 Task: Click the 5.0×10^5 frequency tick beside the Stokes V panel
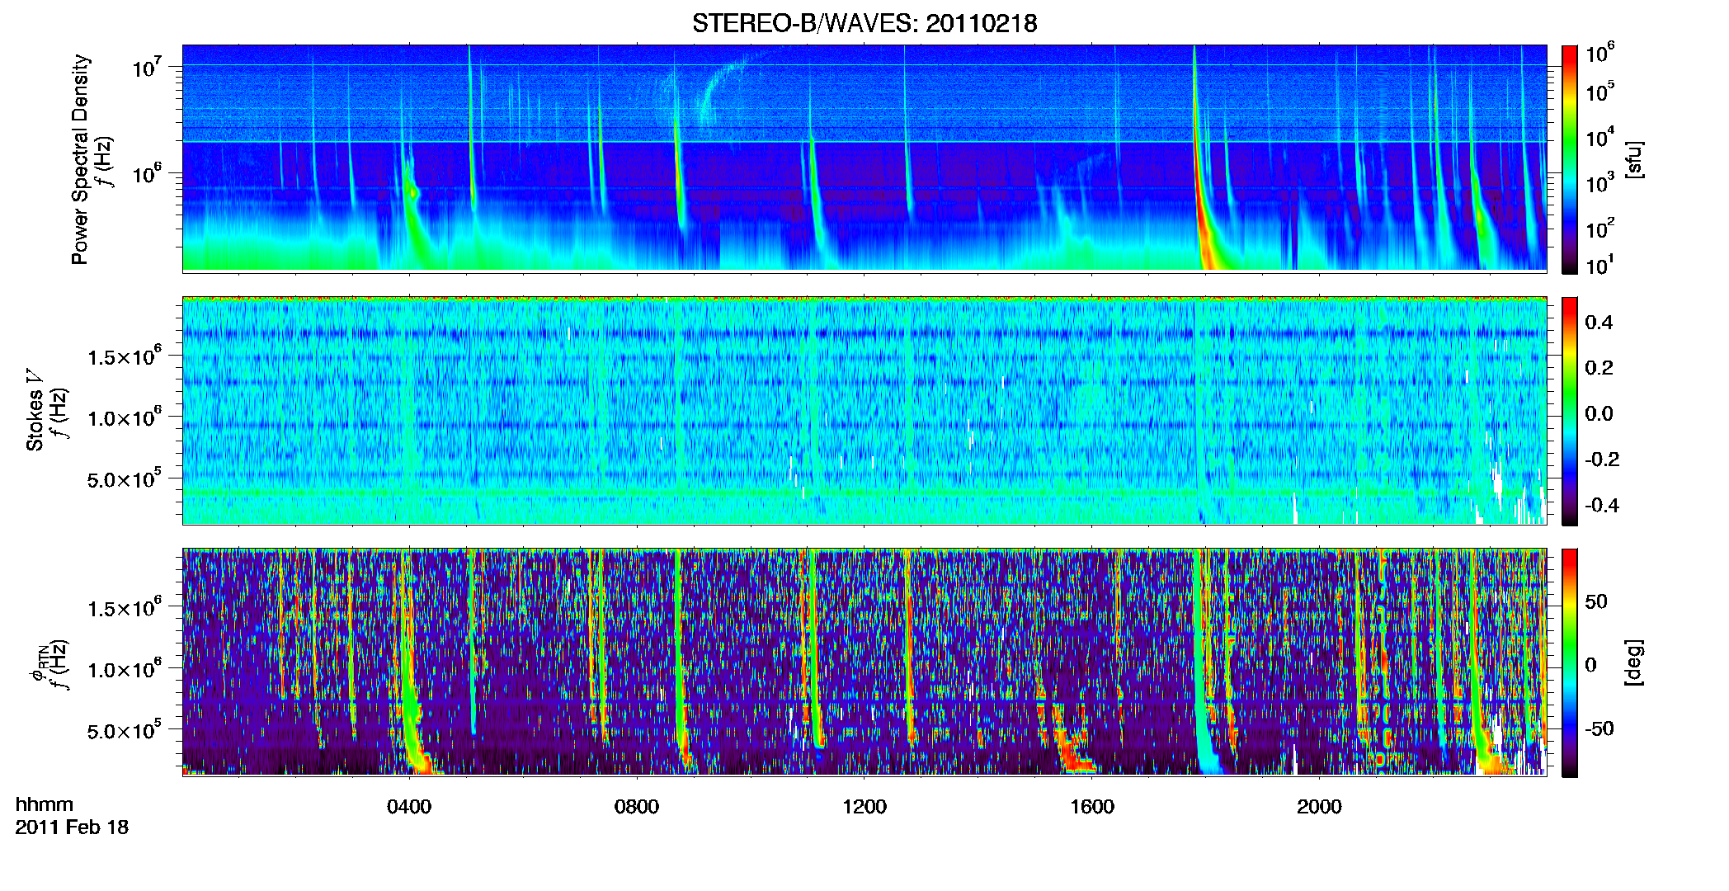[125, 478]
